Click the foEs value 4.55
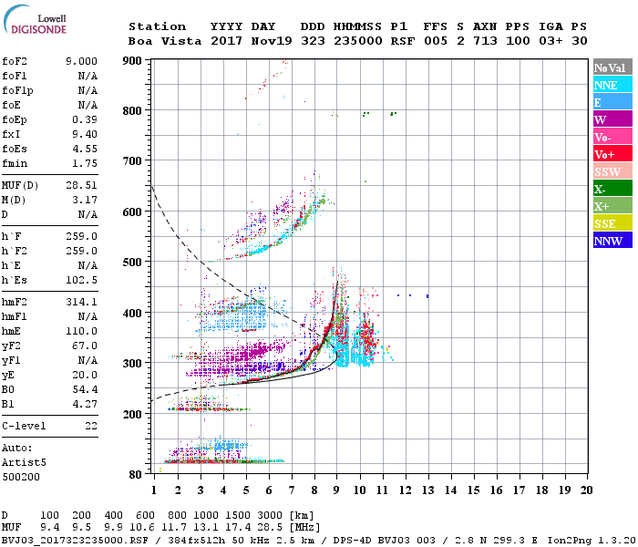The width and height of the screenshot is (638, 547). click(85, 149)
